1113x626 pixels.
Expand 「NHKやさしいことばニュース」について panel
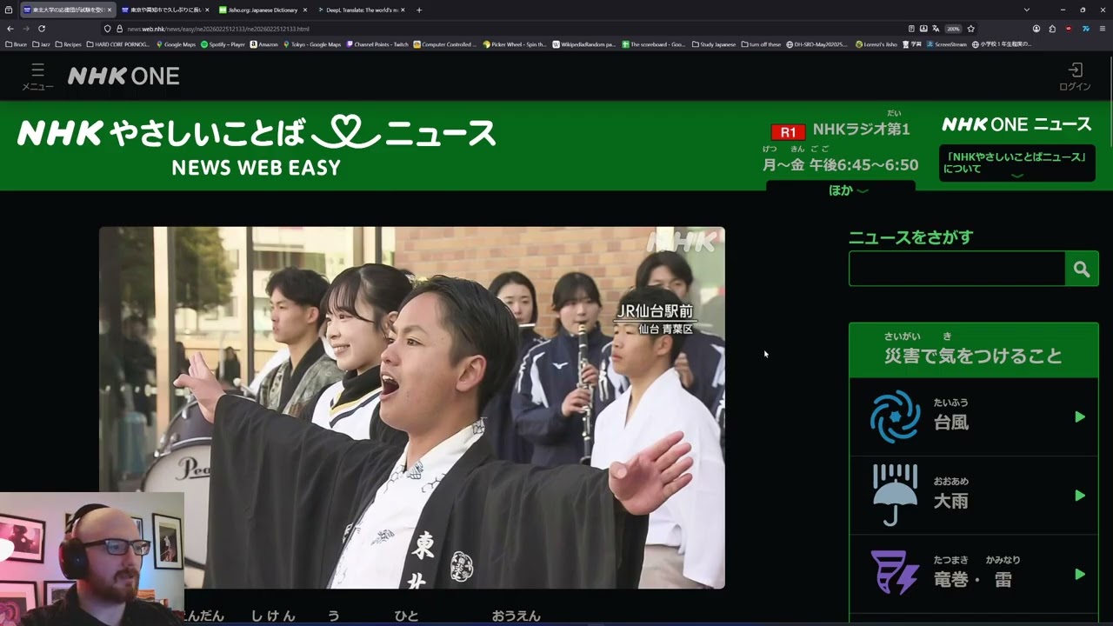pyautogui.click(x=1016, y=163)
